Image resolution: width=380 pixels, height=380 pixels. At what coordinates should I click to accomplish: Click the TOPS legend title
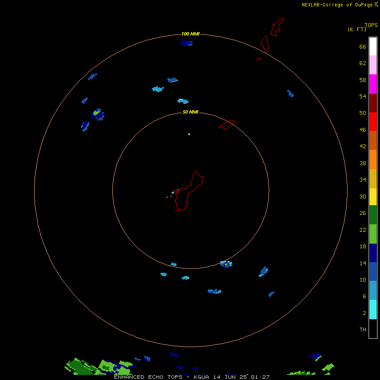point(371,25)
